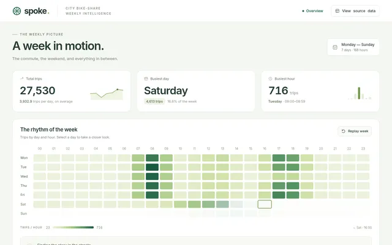Select the Fri row label in heatmap
The width and height of the screenshot is (392, 245).
pos(23,195)
